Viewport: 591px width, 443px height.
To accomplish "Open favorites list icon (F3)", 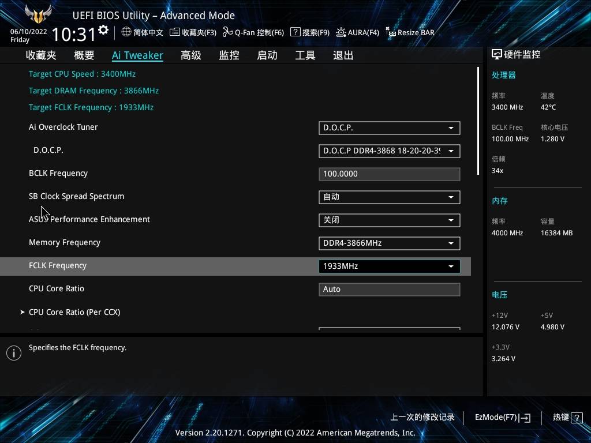I will click(x=174, y=32).
